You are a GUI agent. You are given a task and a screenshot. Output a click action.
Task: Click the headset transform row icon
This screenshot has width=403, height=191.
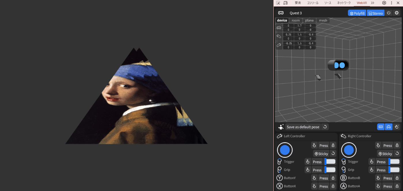point(279,28)
